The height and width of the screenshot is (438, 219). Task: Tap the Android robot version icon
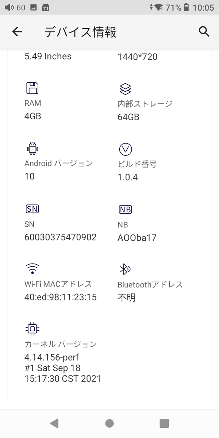(32, 148)
